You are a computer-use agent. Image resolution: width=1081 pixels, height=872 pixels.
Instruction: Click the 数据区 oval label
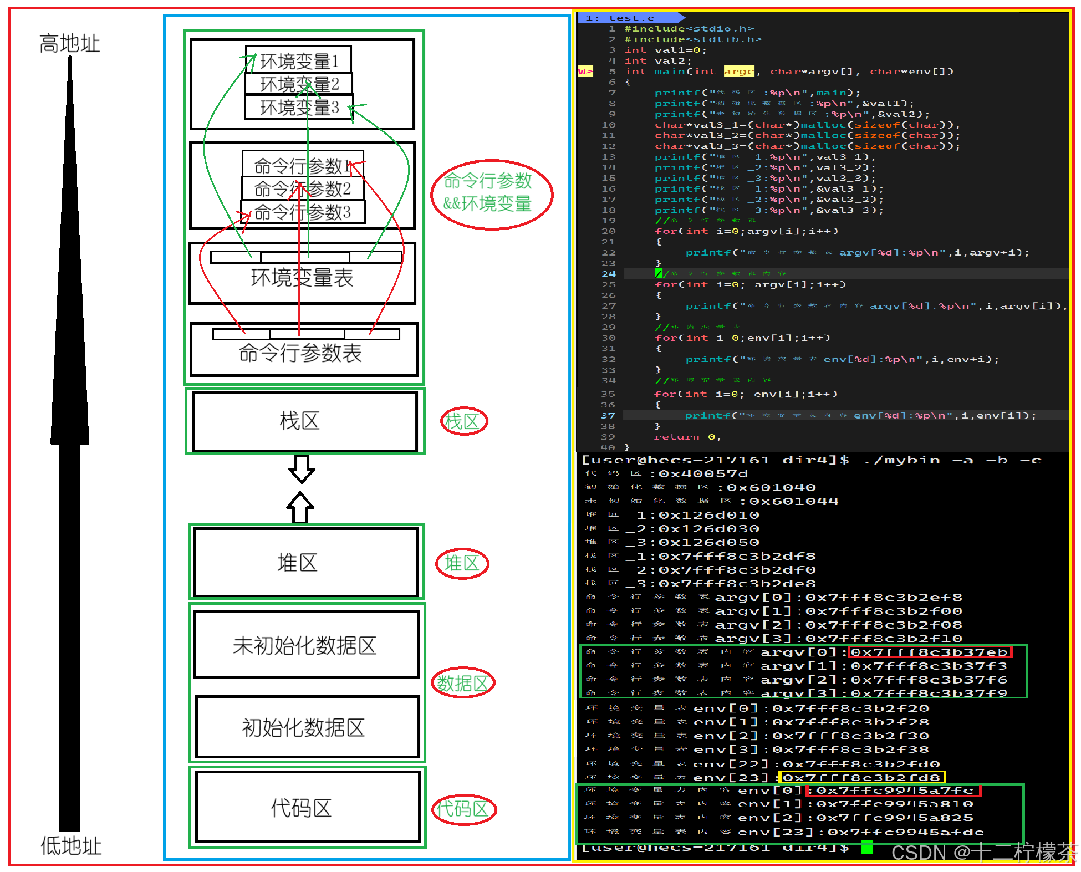click(463, 683)
